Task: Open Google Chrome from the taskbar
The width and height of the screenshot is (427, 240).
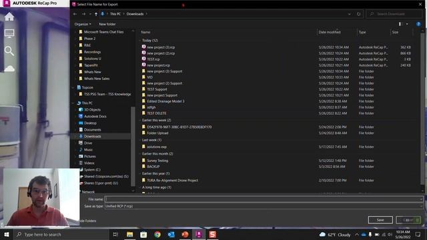Action: click(157, 234)
